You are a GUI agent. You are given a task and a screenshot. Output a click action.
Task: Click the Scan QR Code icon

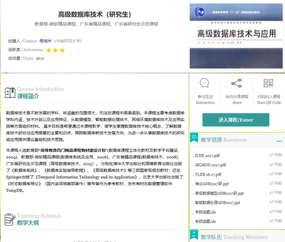pos(268,83)
